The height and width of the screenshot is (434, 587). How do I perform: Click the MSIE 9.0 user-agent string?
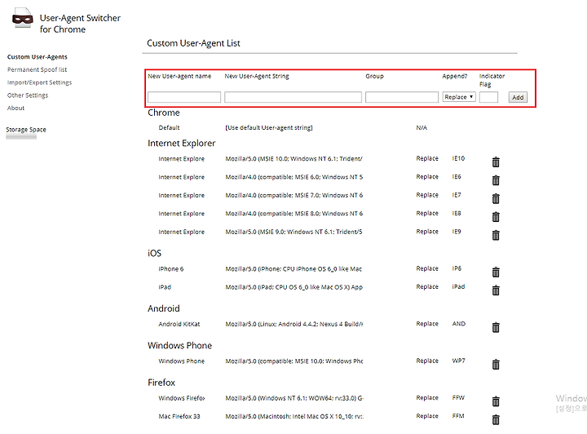[293, 232]
